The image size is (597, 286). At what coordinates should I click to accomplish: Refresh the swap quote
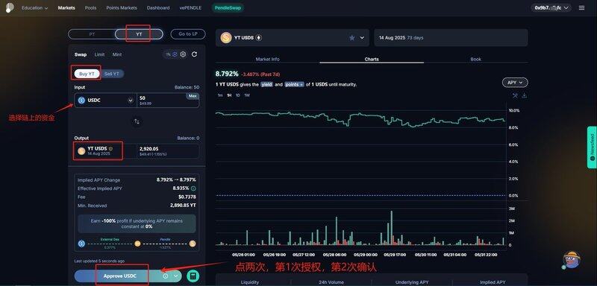(x=194, y=54)
